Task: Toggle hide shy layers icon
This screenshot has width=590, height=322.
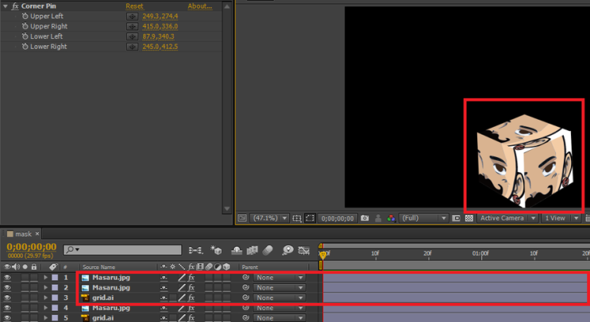Action: click(237, 250)
